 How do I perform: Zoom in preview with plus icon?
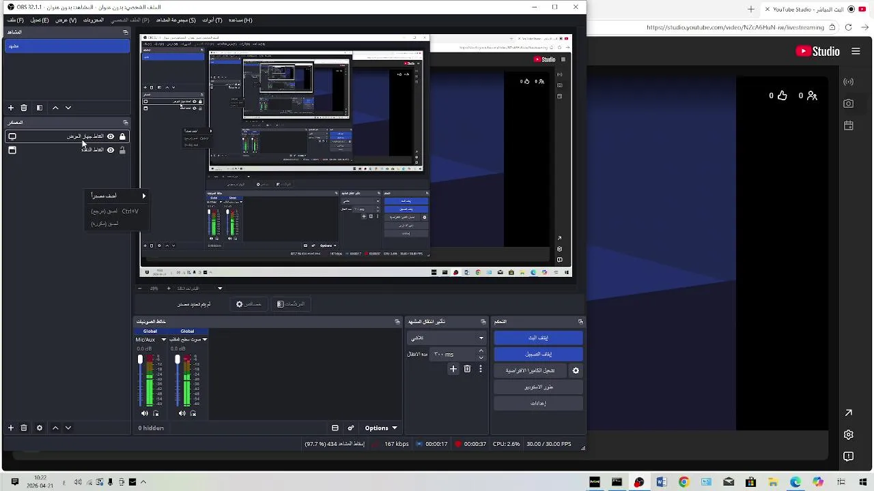click(x=169, y=288)
